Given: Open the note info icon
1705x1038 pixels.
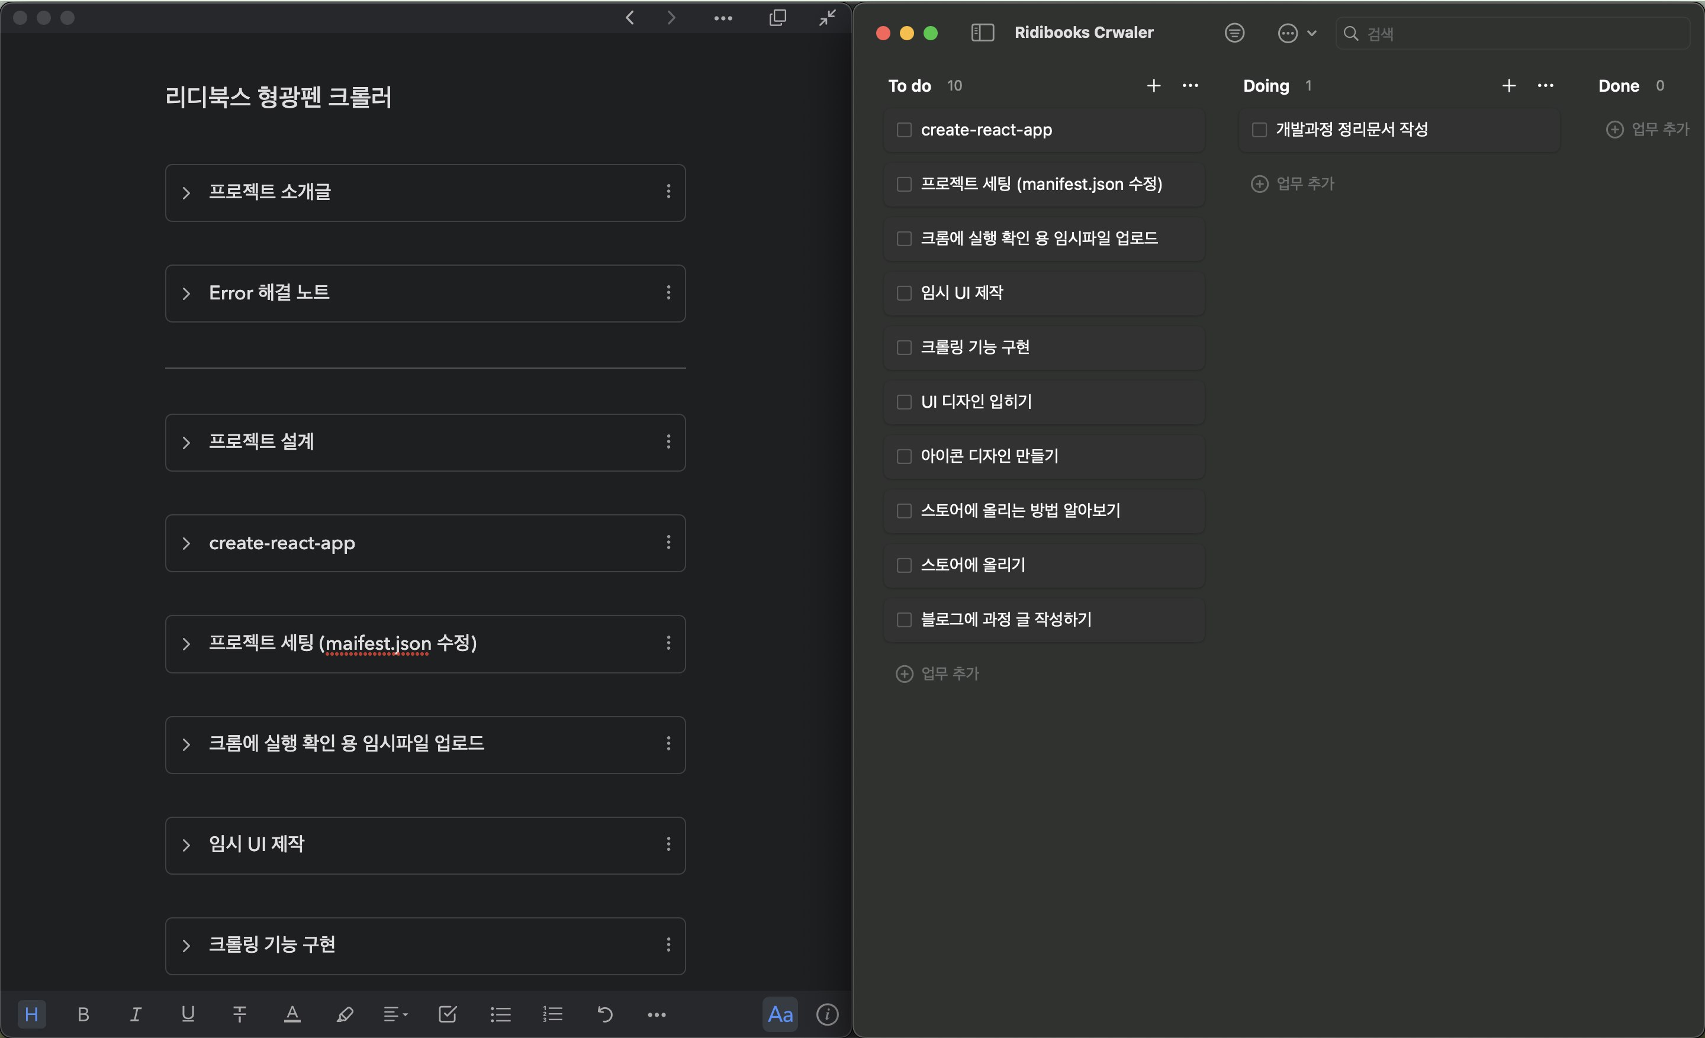Looking at the screenshot, I should pyautogui.click(x=827, y=1014).
